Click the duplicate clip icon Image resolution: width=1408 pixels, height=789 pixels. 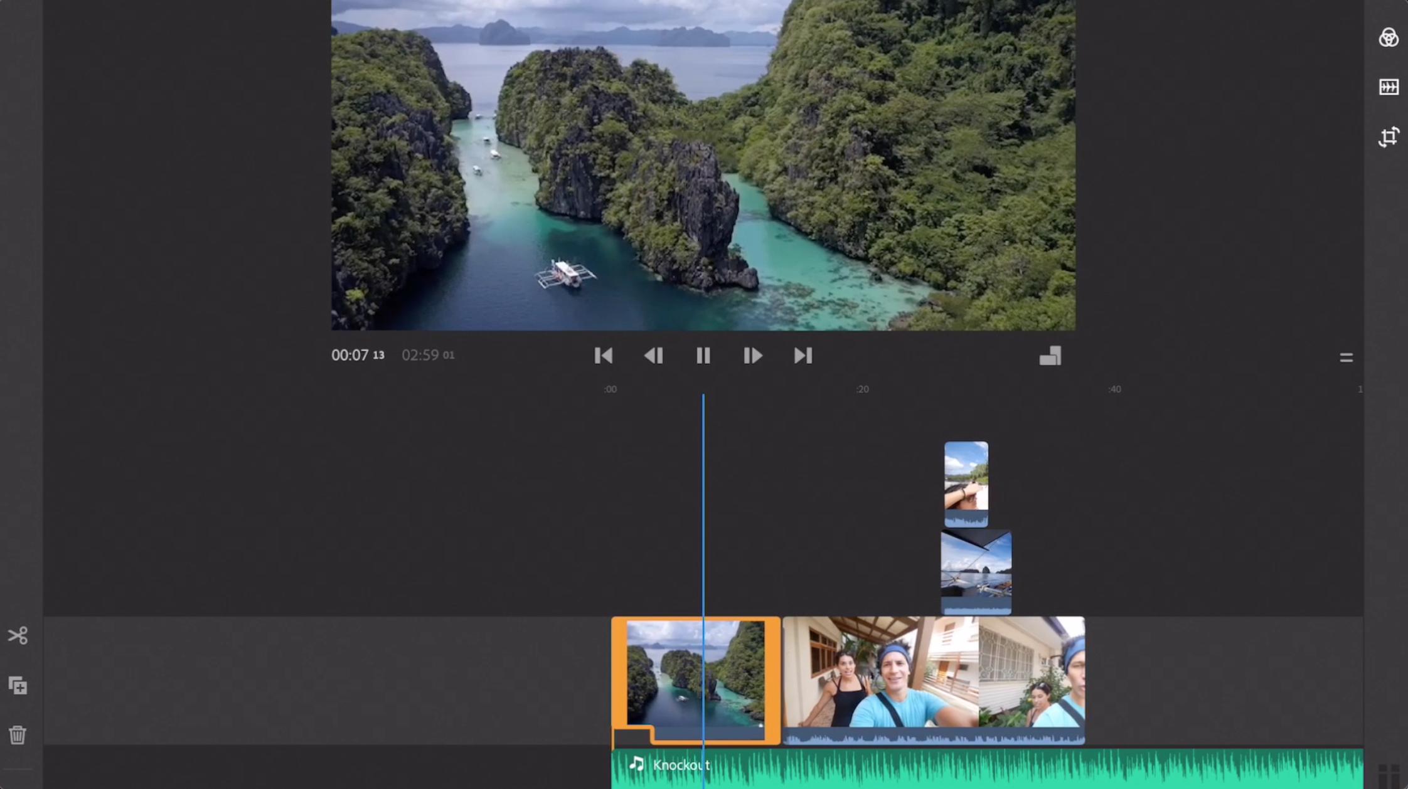[18, 686]
